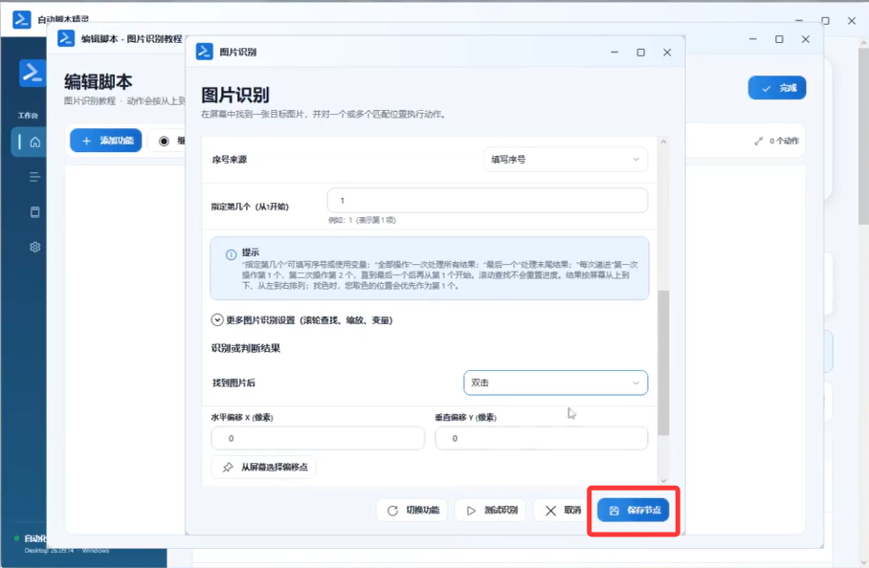Open home icon in main window sidebar
This screenshot has width=869, height=568.
click(34, 142)
